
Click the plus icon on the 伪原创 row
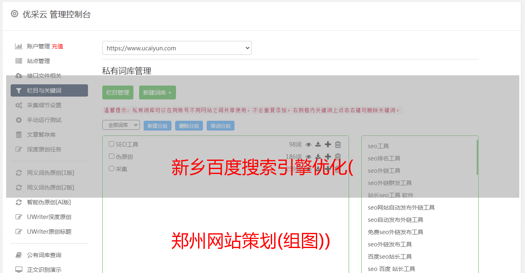(328, 157)
